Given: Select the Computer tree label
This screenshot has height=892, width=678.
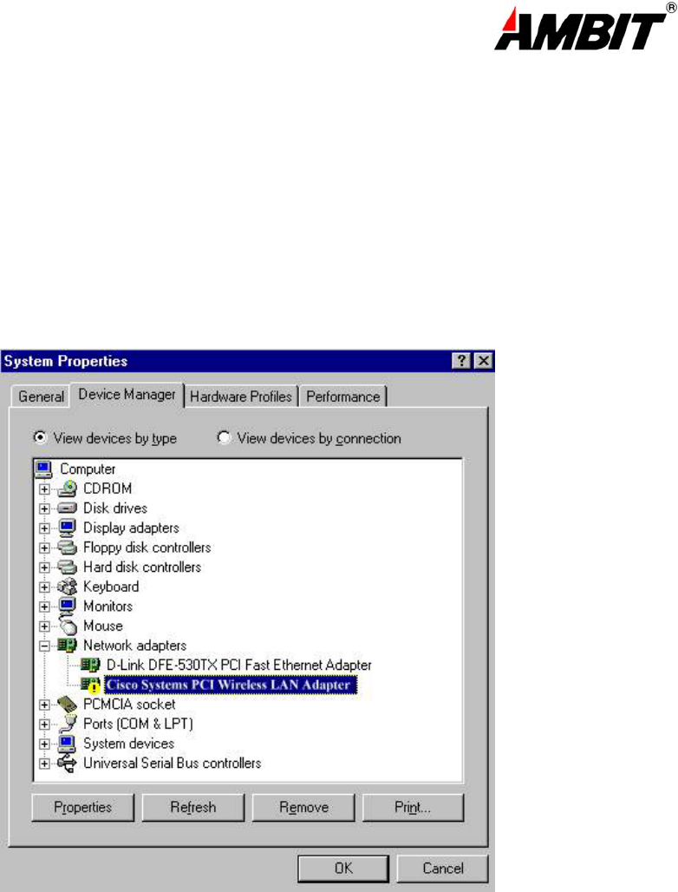Looking at the screenshot, I should (x=88, y=469).
